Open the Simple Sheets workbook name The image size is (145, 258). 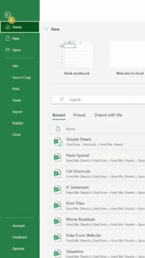coord(79,139)
